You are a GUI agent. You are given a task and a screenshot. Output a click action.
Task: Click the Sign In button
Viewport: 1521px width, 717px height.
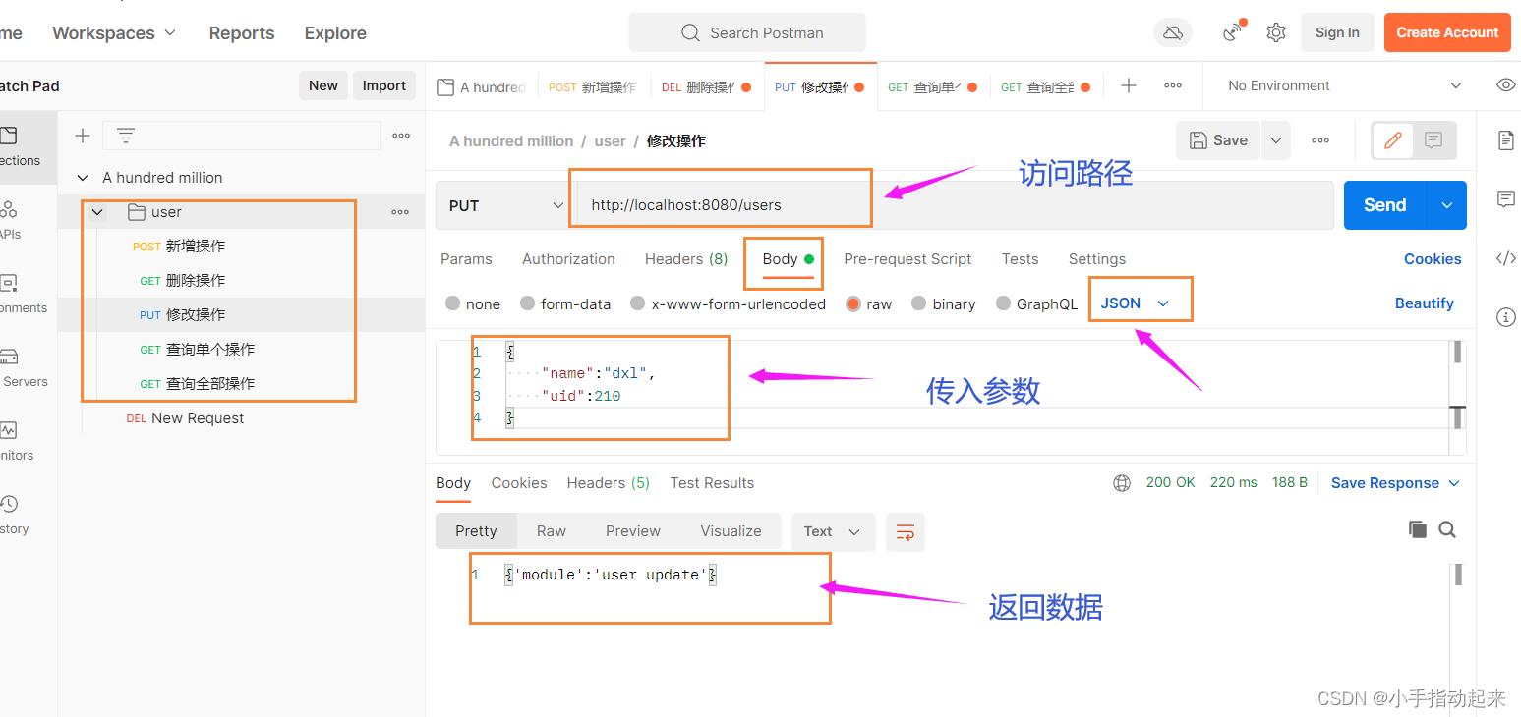click(x=1337, y=32)
